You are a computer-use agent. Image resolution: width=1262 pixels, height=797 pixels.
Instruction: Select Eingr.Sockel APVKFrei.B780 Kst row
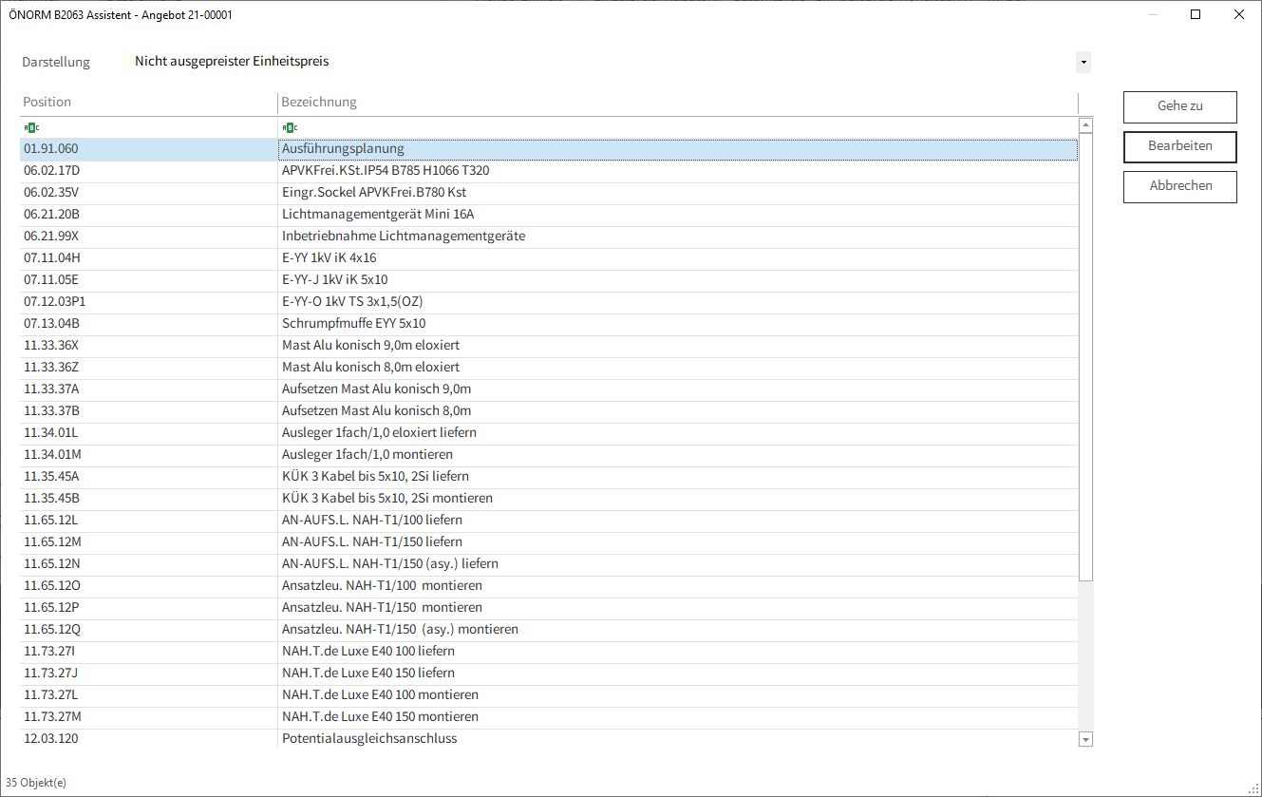(x=549, y=193)
